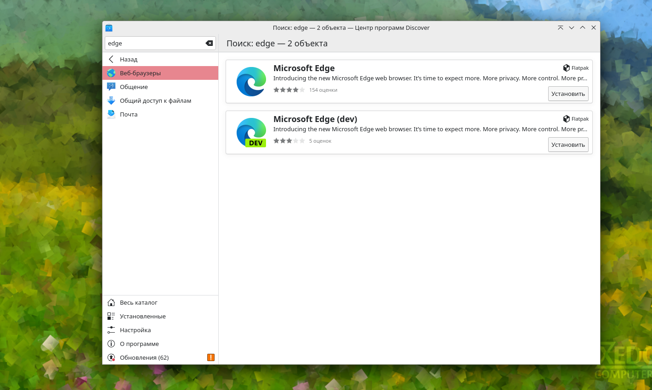This screenshot has height=390, width=652.
Task: Click the orange updates warning badge
Action: 211,357
